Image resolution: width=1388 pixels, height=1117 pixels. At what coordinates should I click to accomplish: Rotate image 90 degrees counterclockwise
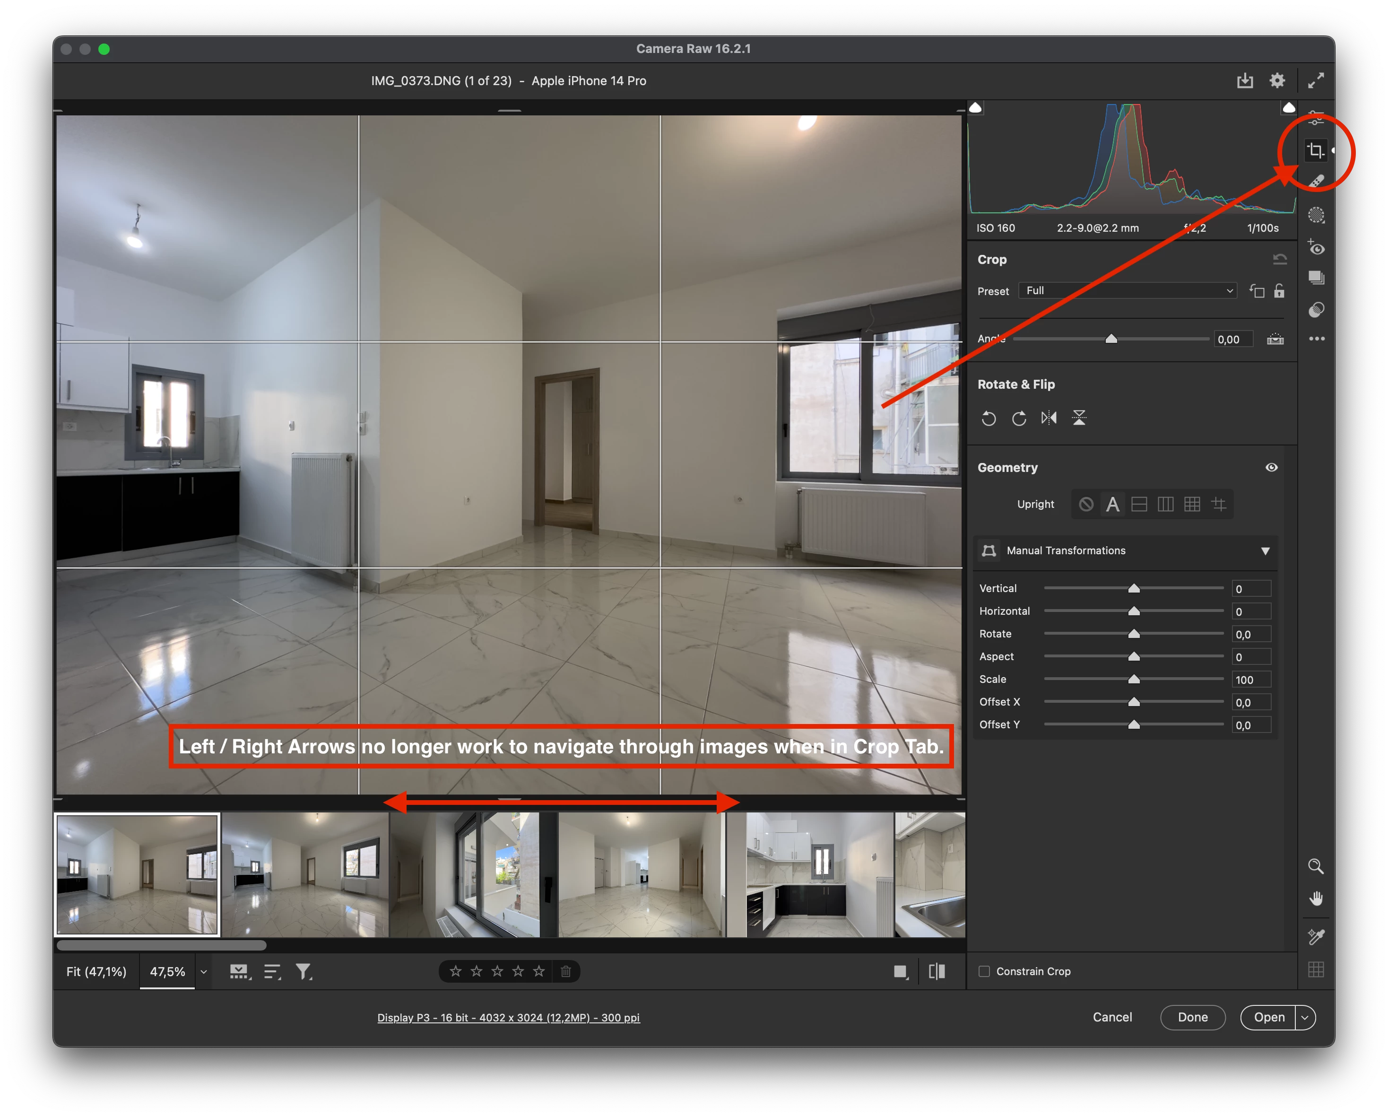point(989,419)
